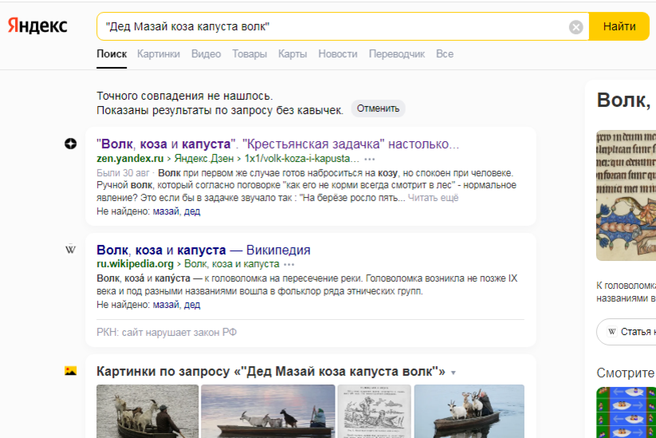
Task: Open the three-dots menu of the zen.yandex.ru result
Action: pos(370,159)
